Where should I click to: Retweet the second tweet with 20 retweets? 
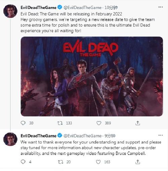tap(60, 162)
